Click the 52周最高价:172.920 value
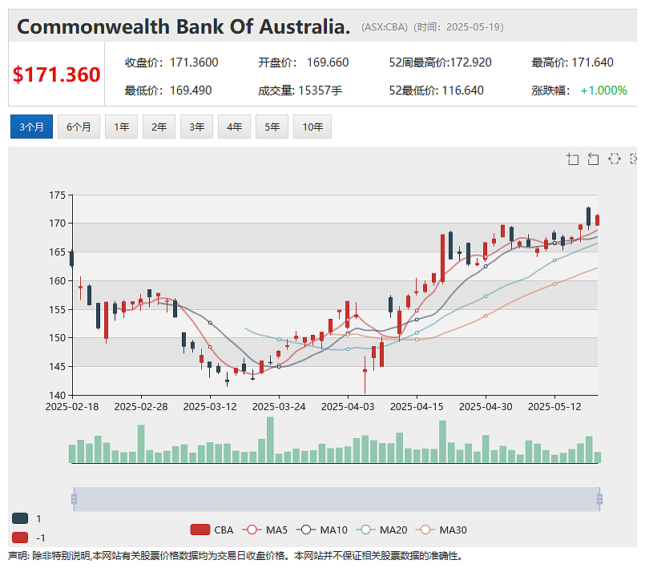Image resolution: width=645 pixels, height=580 pixels. 440,62
